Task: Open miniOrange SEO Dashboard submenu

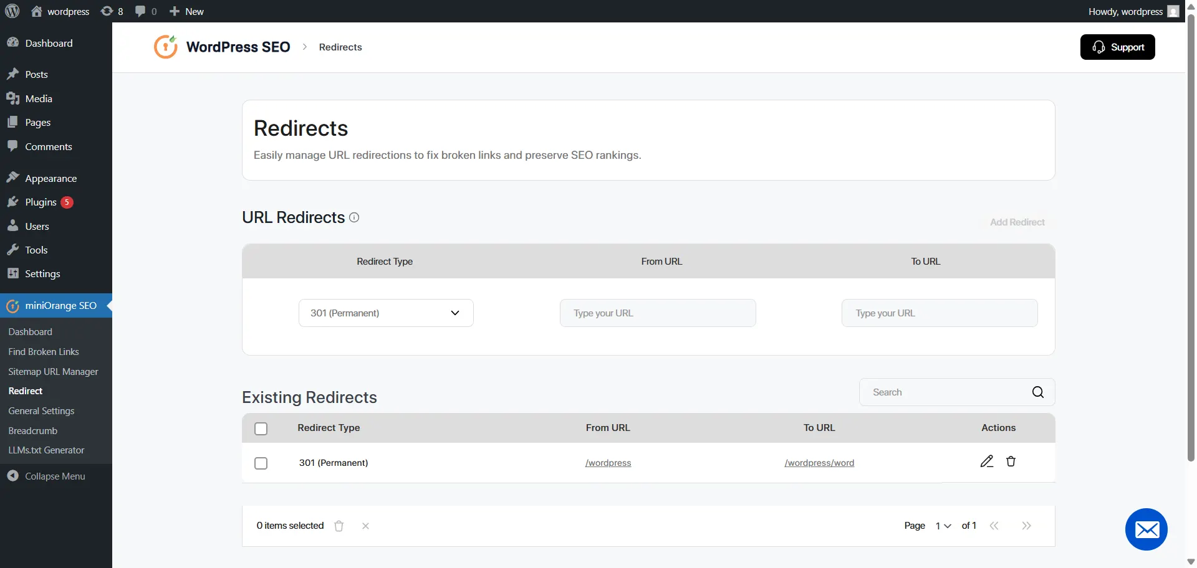Action: click(31, 332)
